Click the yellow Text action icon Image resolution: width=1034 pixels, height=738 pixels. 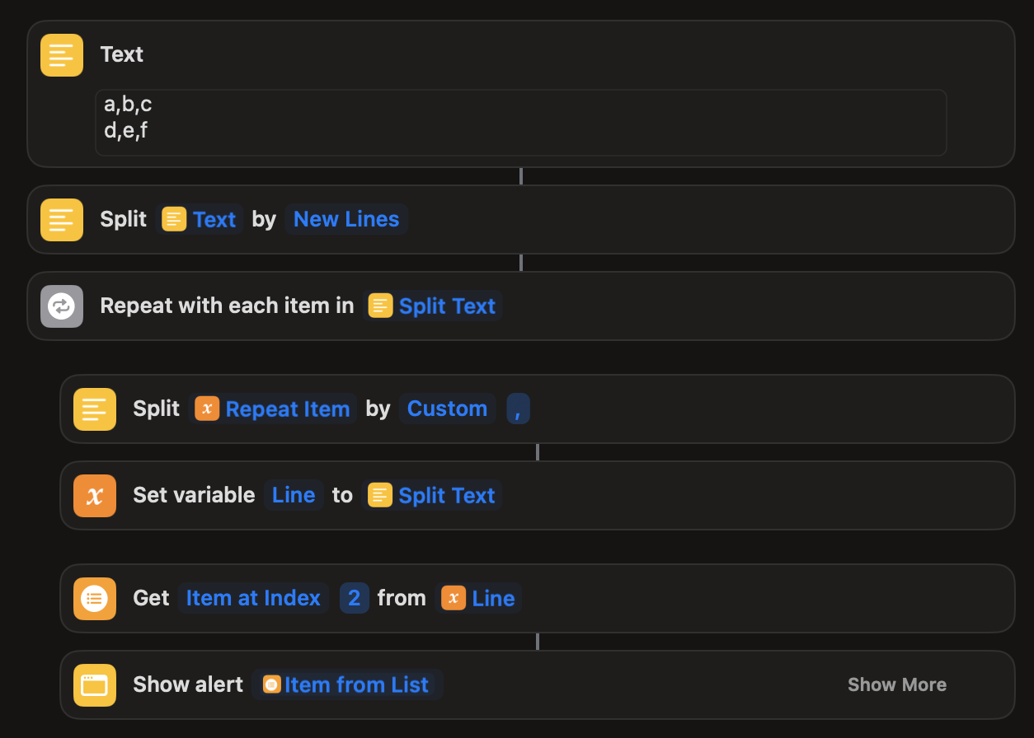[62, 55]
